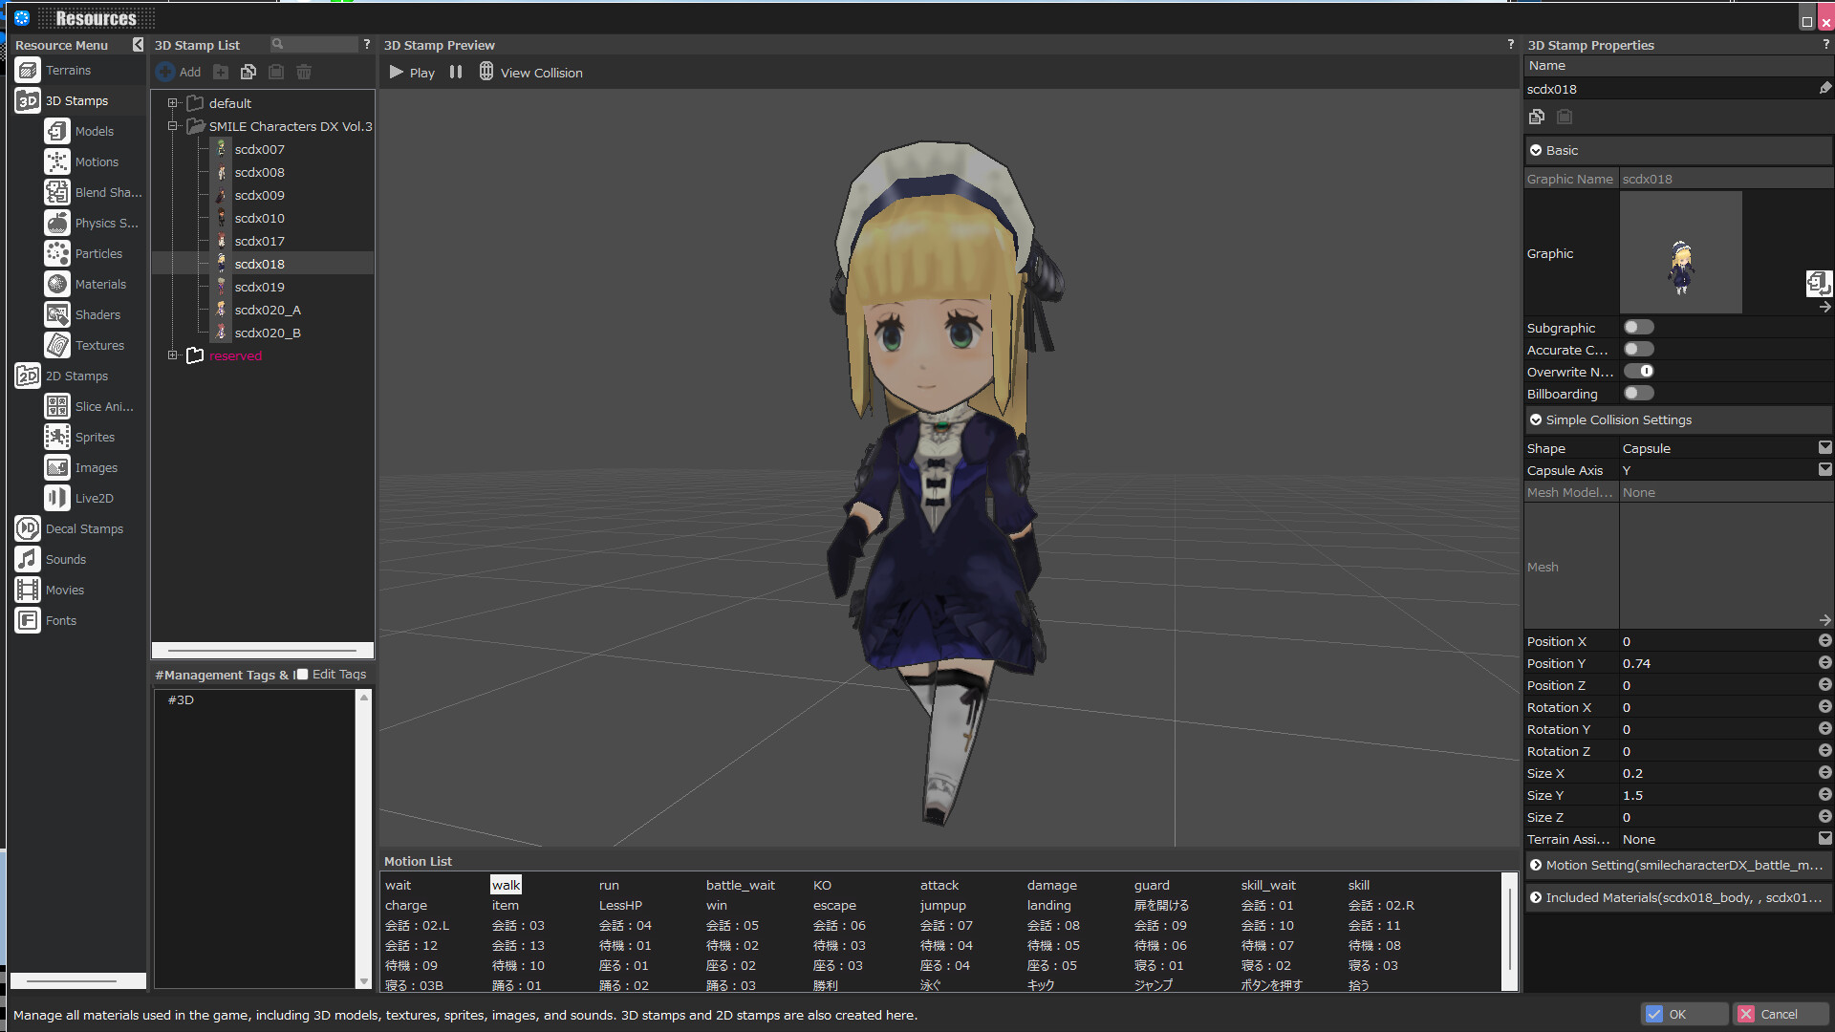The image size is (1835, 1032).
Task: Open the Textures resource icon
Action: (x=57, y=345)
